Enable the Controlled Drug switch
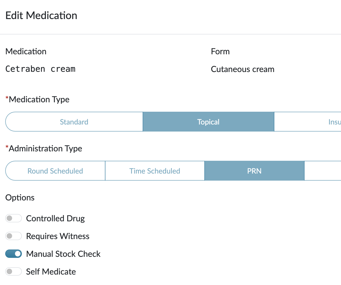 coord(13,218)
